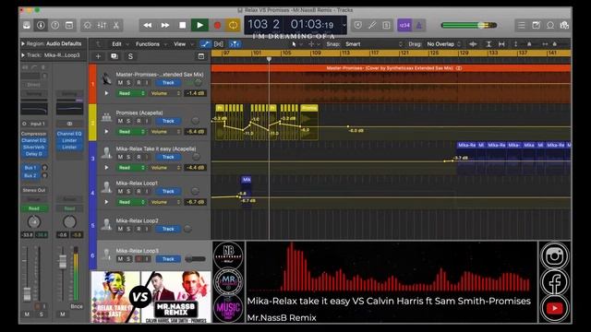The image size is (591, 332).
Task: Open Read automation mode on Promises (Acapella)
Action: tap(131, 132)
